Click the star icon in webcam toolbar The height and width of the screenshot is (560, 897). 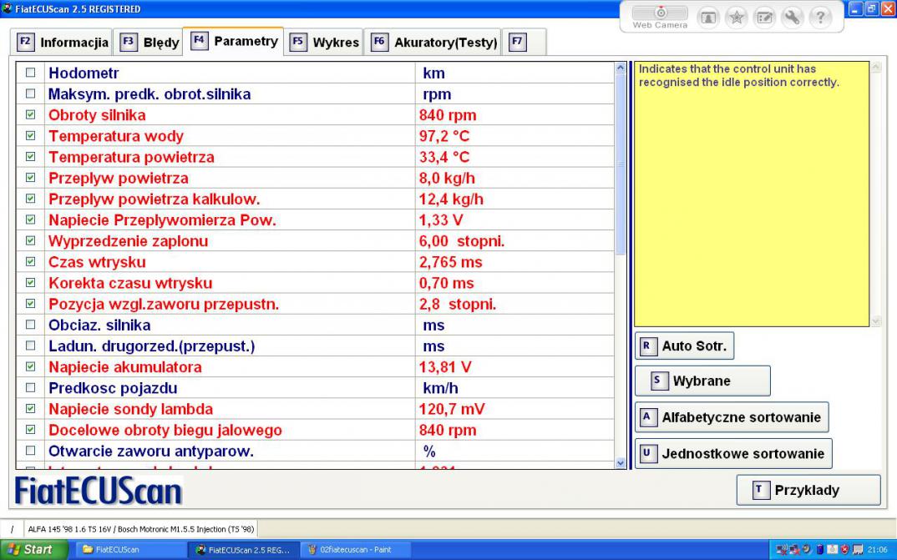(737, 18)
